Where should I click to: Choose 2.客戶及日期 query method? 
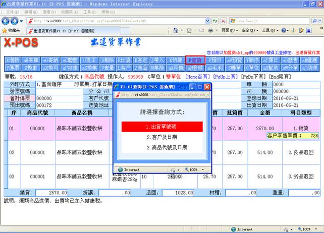point(161,137)
